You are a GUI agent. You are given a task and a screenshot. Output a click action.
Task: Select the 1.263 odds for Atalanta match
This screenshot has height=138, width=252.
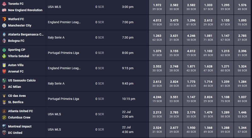(x=157, y=37)
